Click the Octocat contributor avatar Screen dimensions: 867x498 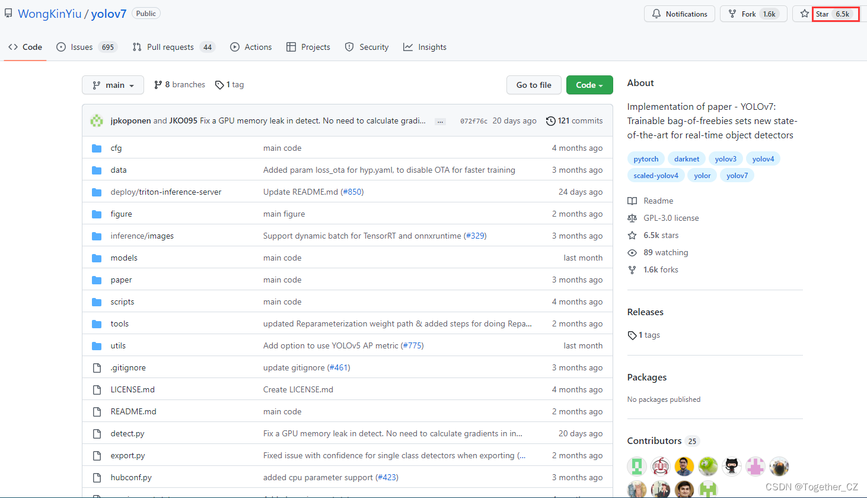coord(732,467)
